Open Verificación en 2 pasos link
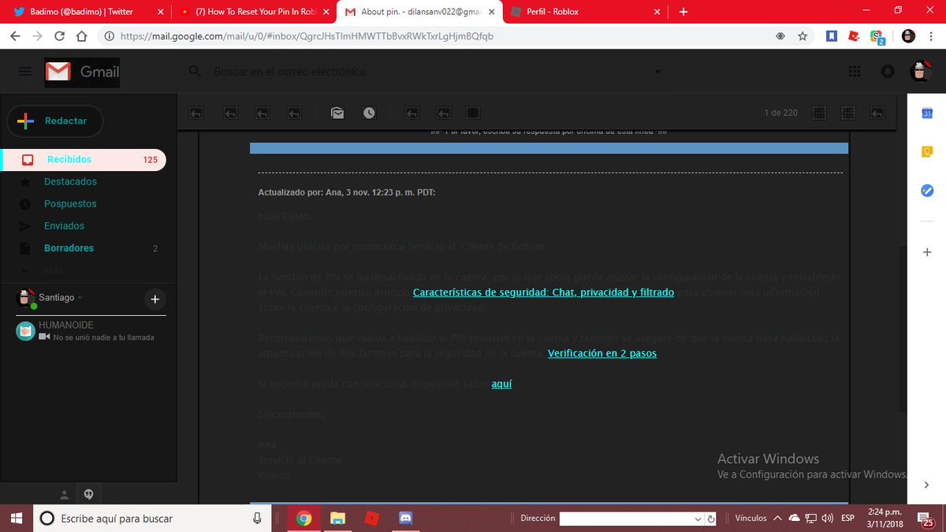946x532 pixels. [602, 354]
